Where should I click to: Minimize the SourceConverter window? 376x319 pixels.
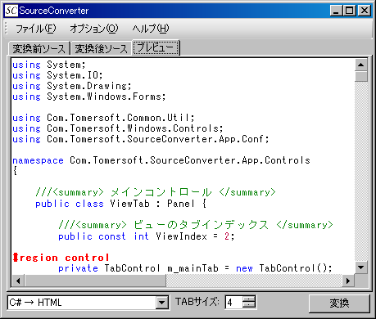(x=336, y=11)
